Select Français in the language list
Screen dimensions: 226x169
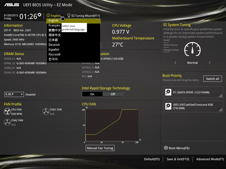(x=54, y=25)
